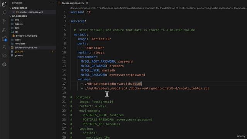Viewport: 247px width, 139px height.
Task: Click commented 'postgres:' on line 20
Action: 83,97
